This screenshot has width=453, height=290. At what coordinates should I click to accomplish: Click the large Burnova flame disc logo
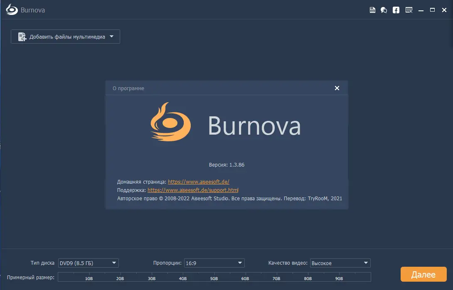(170, 122)
